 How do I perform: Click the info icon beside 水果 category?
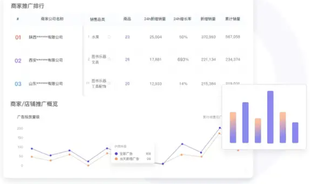click(109, 37)
